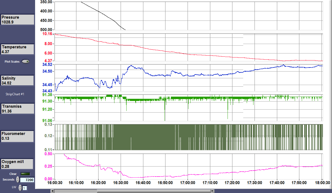Click the blue 34.52 salinity scale value
Screen dimensions: 332x193
tap(48, 65)
